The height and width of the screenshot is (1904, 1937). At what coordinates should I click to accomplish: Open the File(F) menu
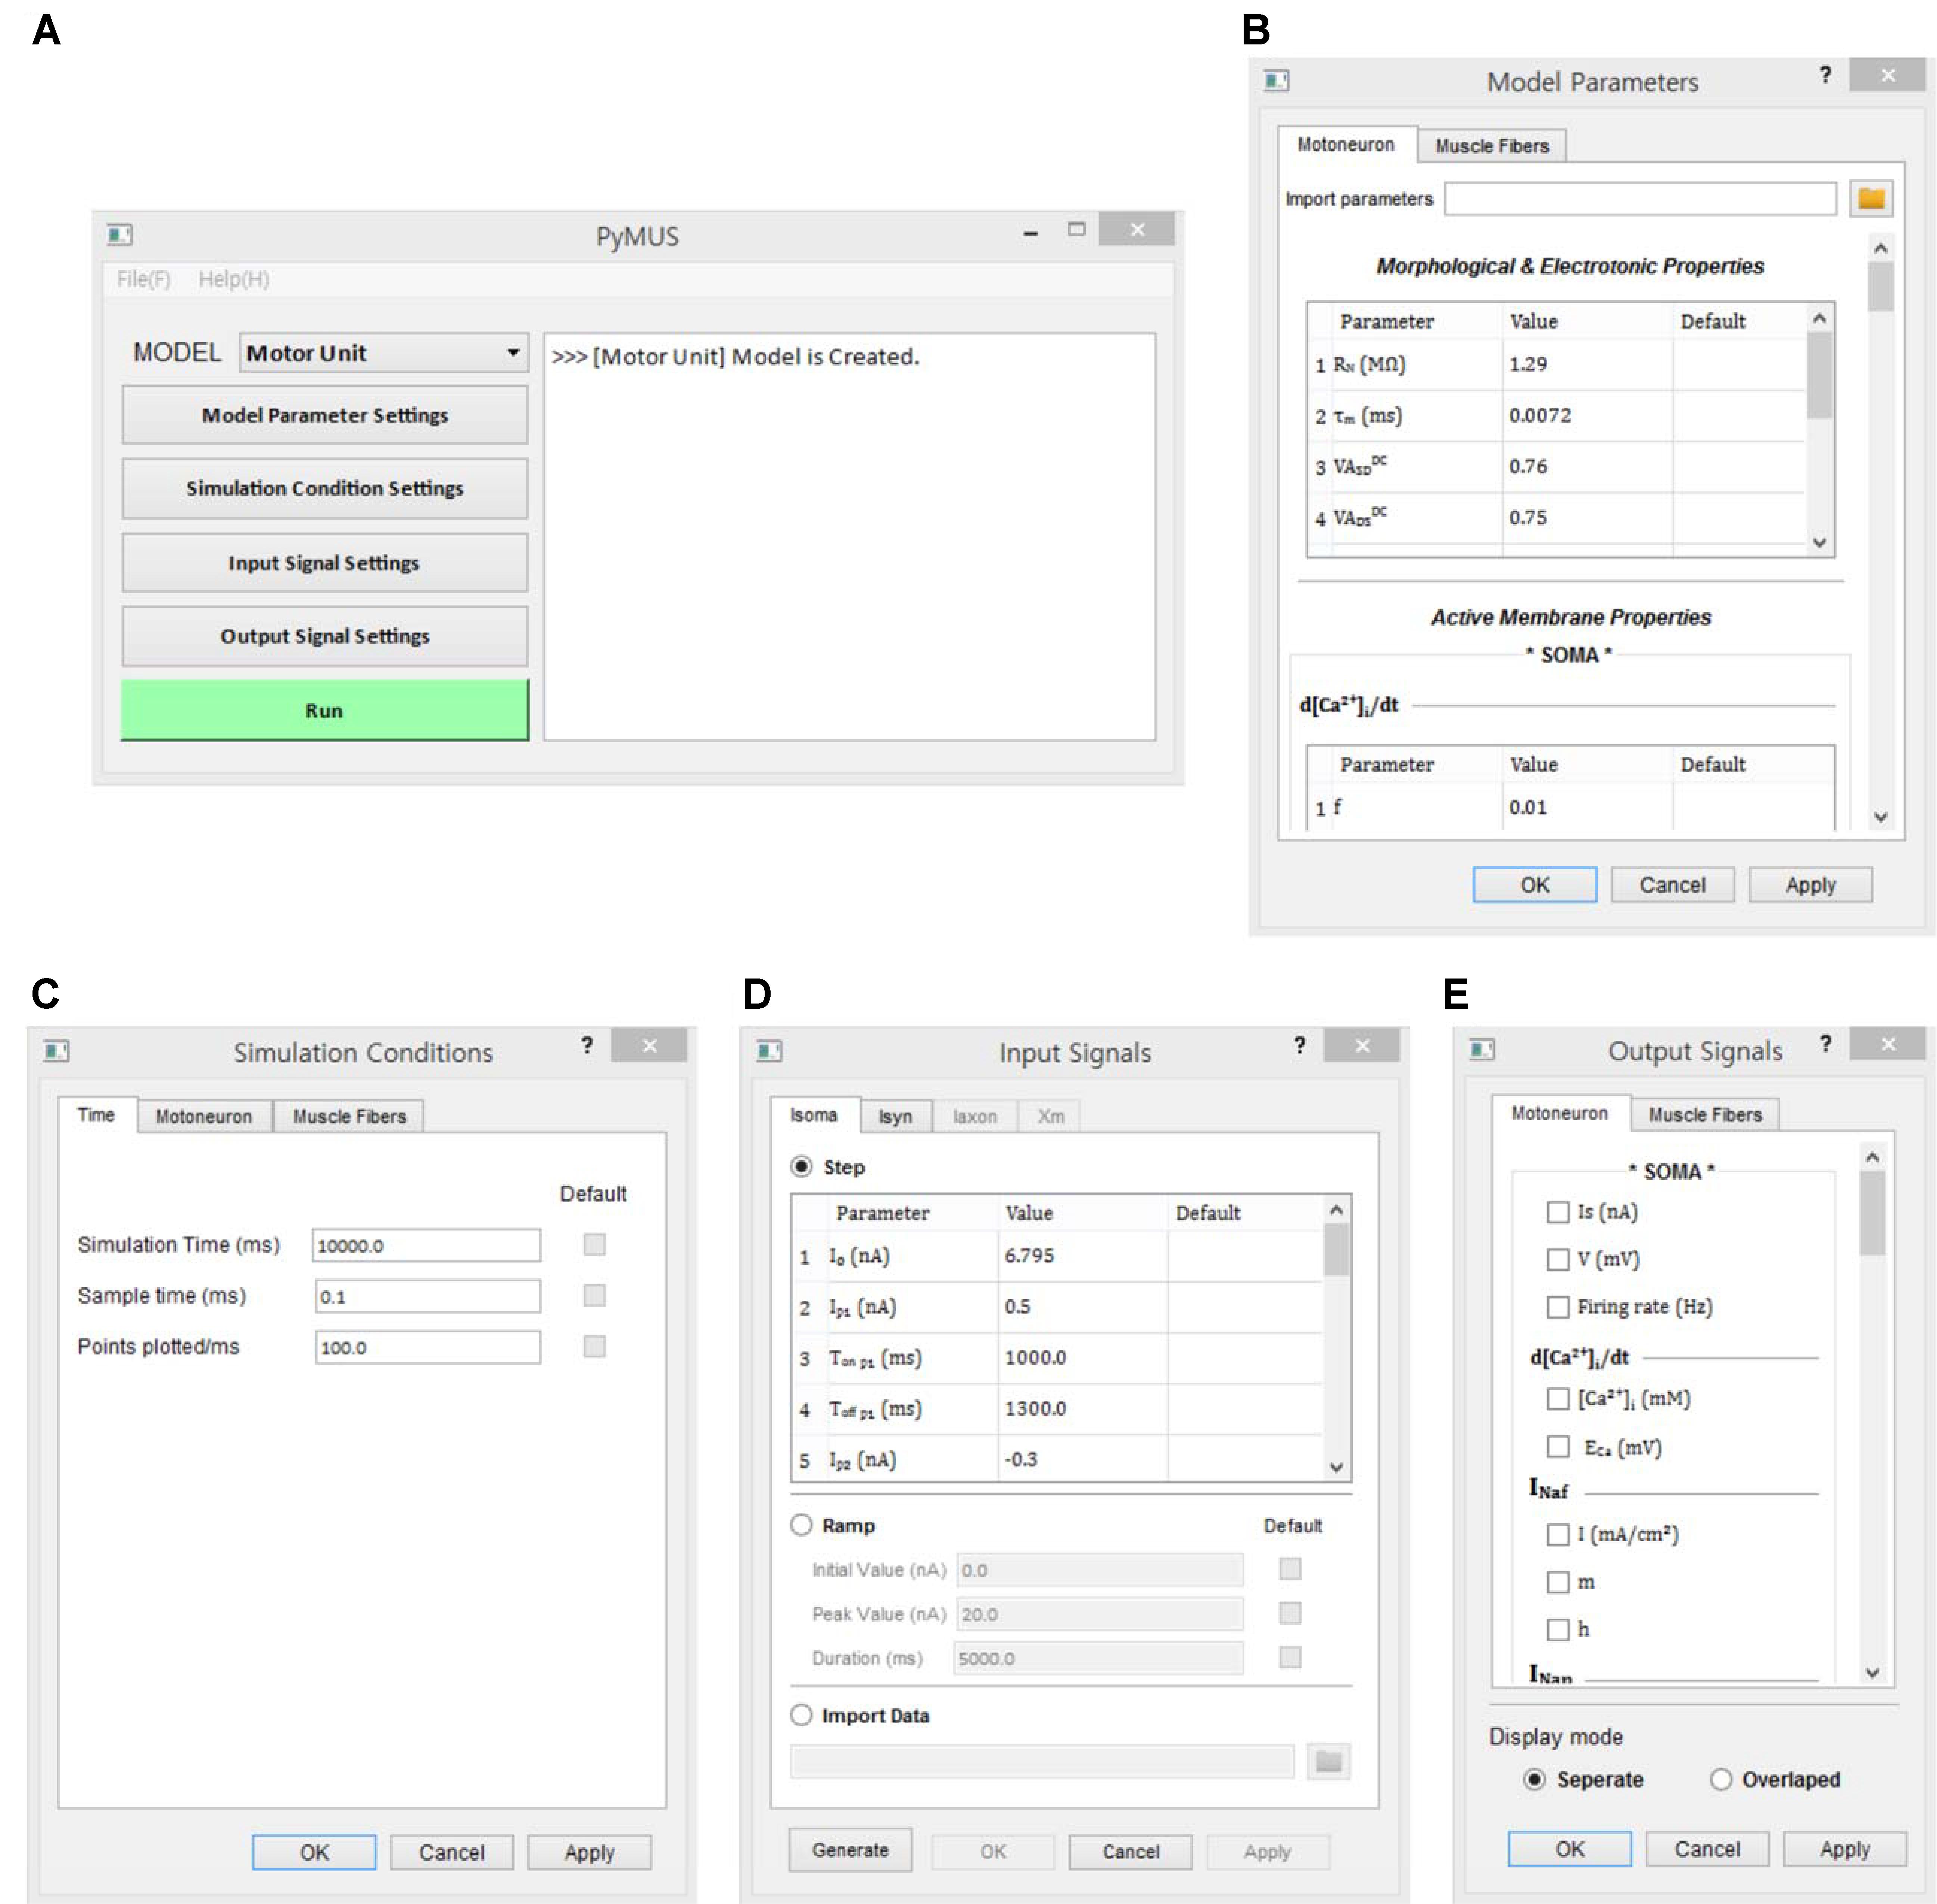(x=144, y=279)
